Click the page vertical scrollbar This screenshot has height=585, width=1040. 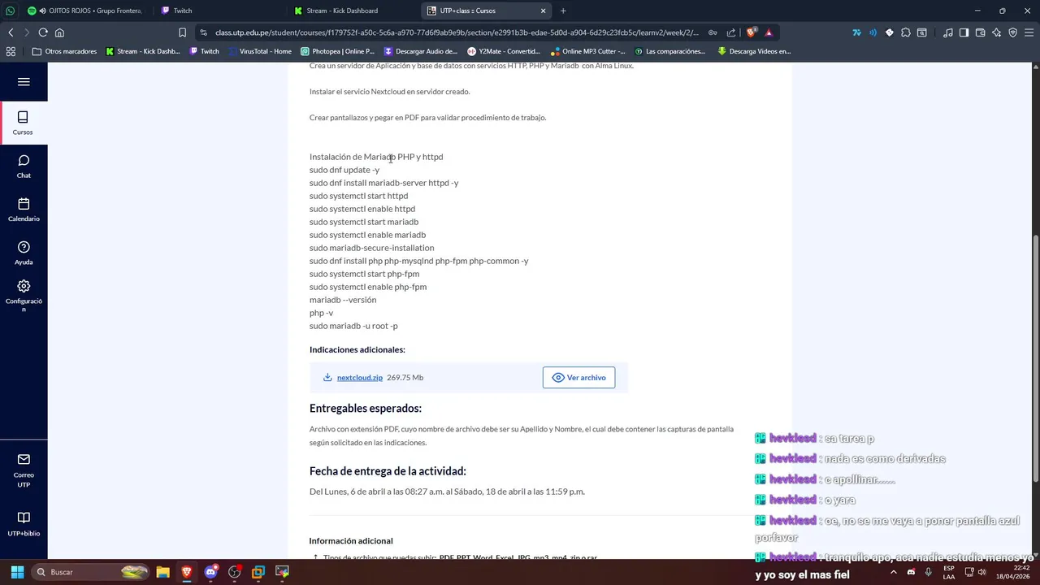[x=1035, y=357]
